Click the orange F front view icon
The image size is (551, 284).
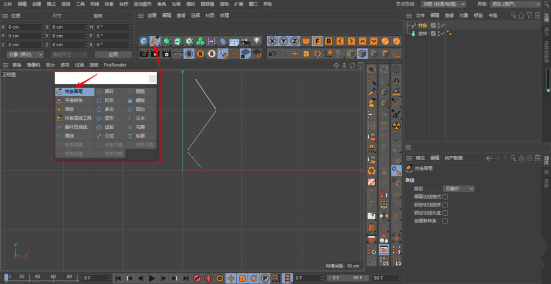317,41
